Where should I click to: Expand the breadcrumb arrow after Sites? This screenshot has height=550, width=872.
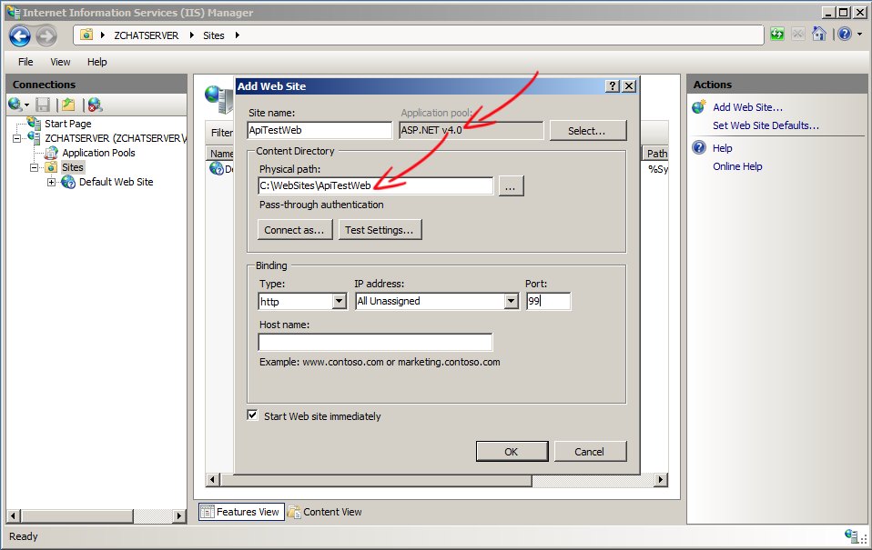[238, 35]
